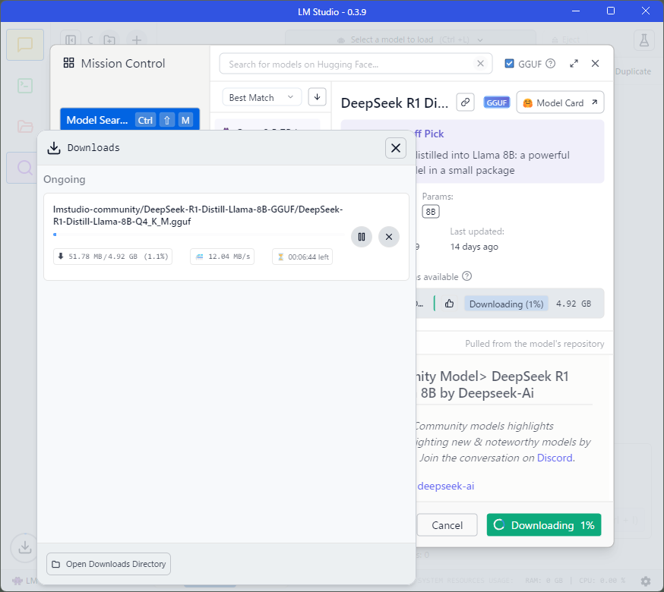The width and height of the screenshot is (664, 592).
Task: Click the GGUF help question mark icon
Action: coord(551,65)
